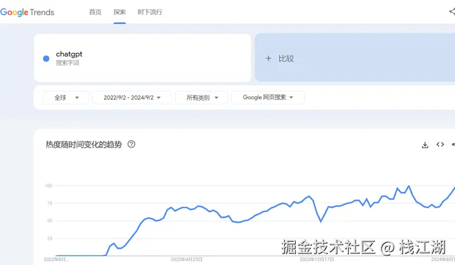Open the 2022/9/2 - 2024/9/2 date range dropdown

[132, 98]
